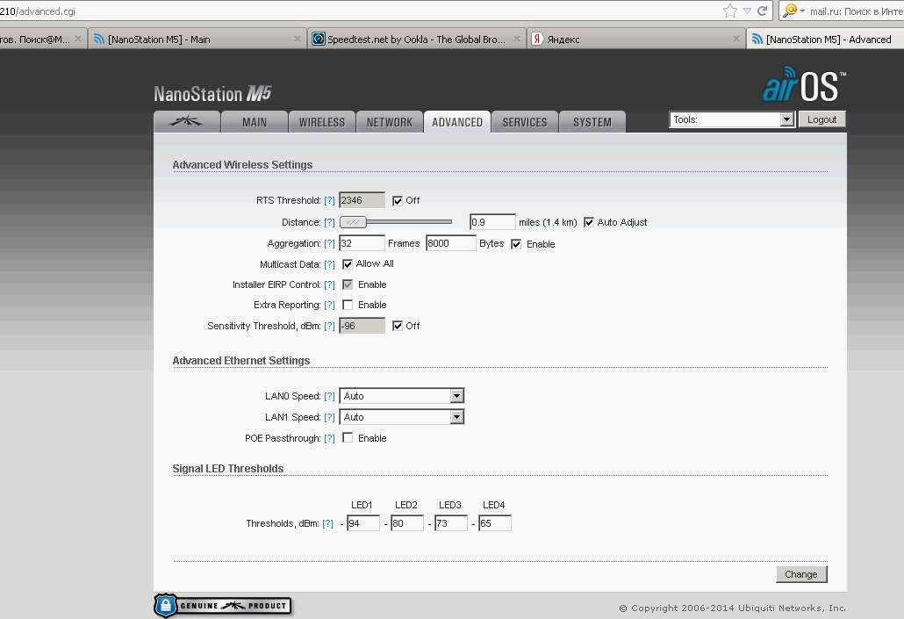904x619 pixels.
Task: Click the Change button
Action: tap(800, 574)
